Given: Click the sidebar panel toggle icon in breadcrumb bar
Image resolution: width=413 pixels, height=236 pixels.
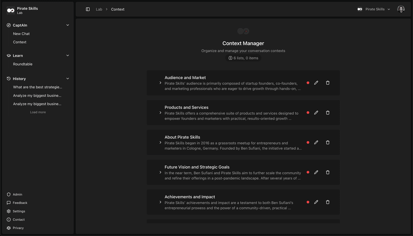Looking at the screenshot, I should [x=88, y=9].
